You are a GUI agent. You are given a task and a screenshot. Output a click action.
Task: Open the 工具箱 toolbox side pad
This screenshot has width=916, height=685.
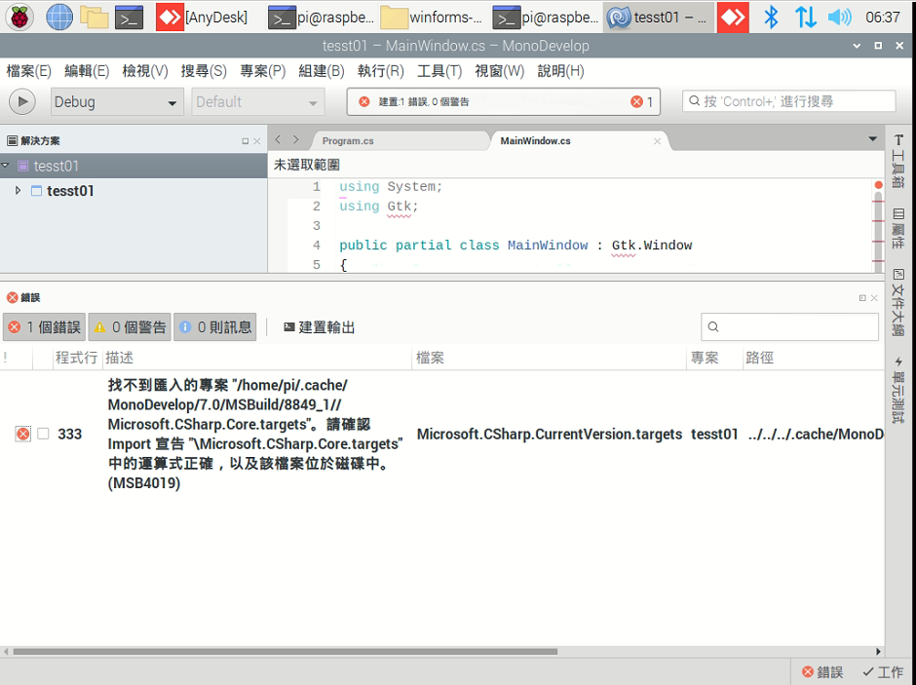[898, 162]
